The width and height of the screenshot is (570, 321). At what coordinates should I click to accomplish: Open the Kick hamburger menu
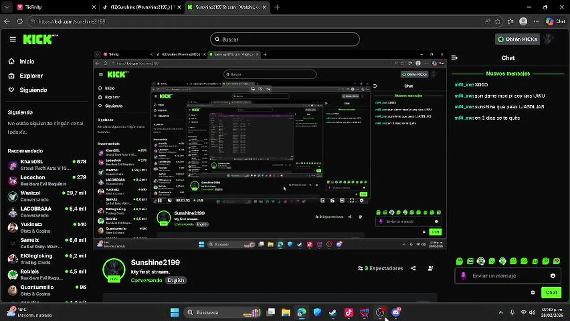[12, 39]
